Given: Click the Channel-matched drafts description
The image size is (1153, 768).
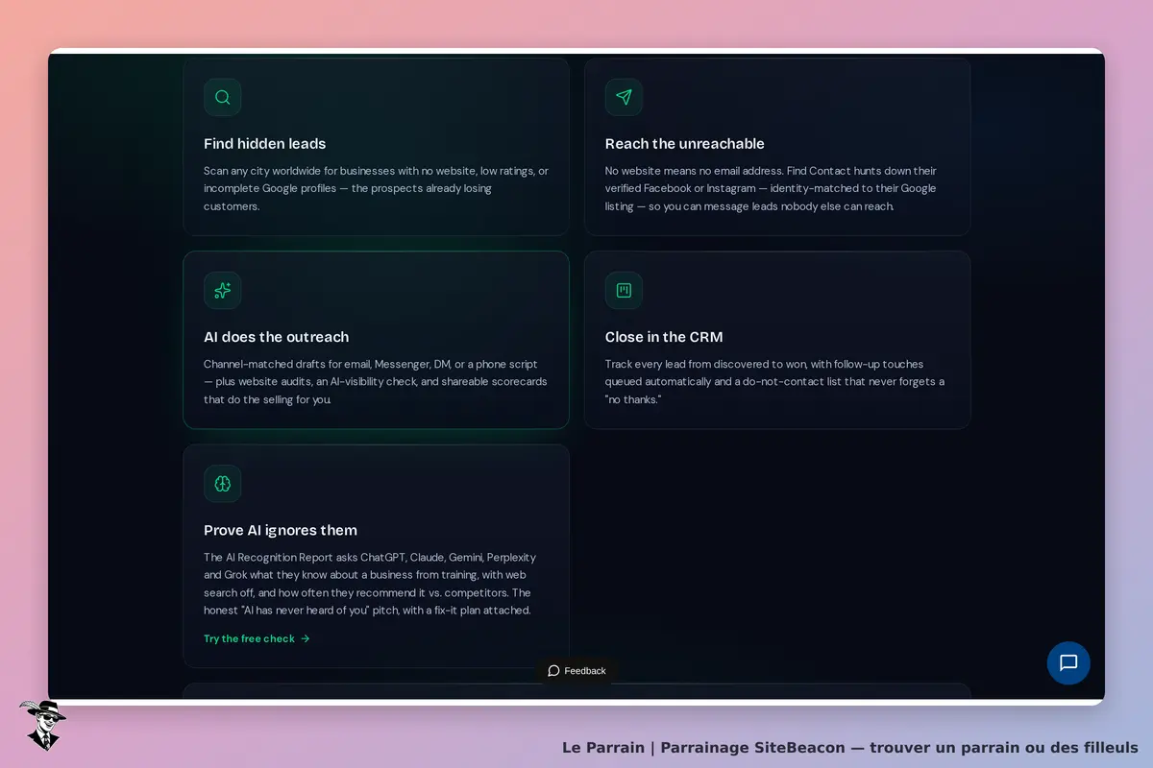Looking at the screenshot, I should click(376, 382).
